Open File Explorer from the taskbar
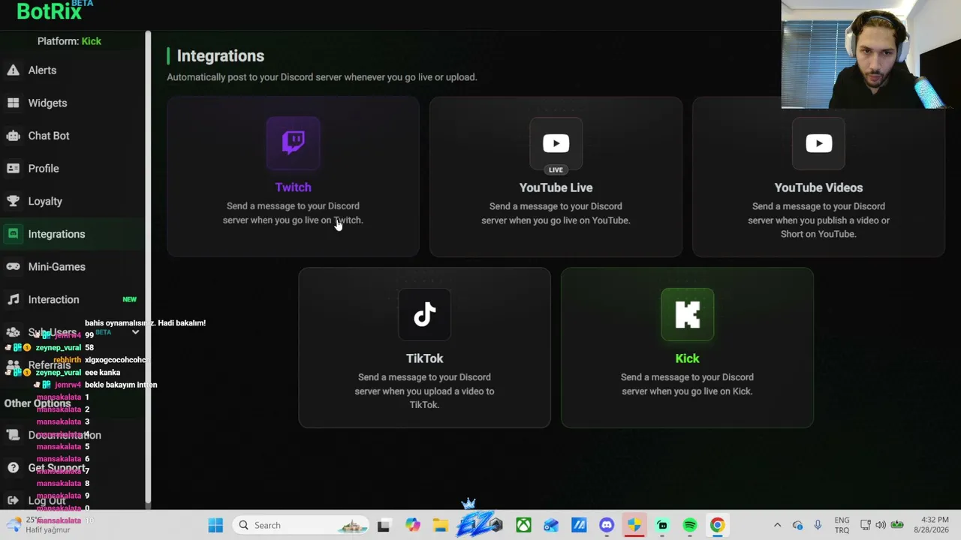The image size is (961, 540). click(440, 525)
